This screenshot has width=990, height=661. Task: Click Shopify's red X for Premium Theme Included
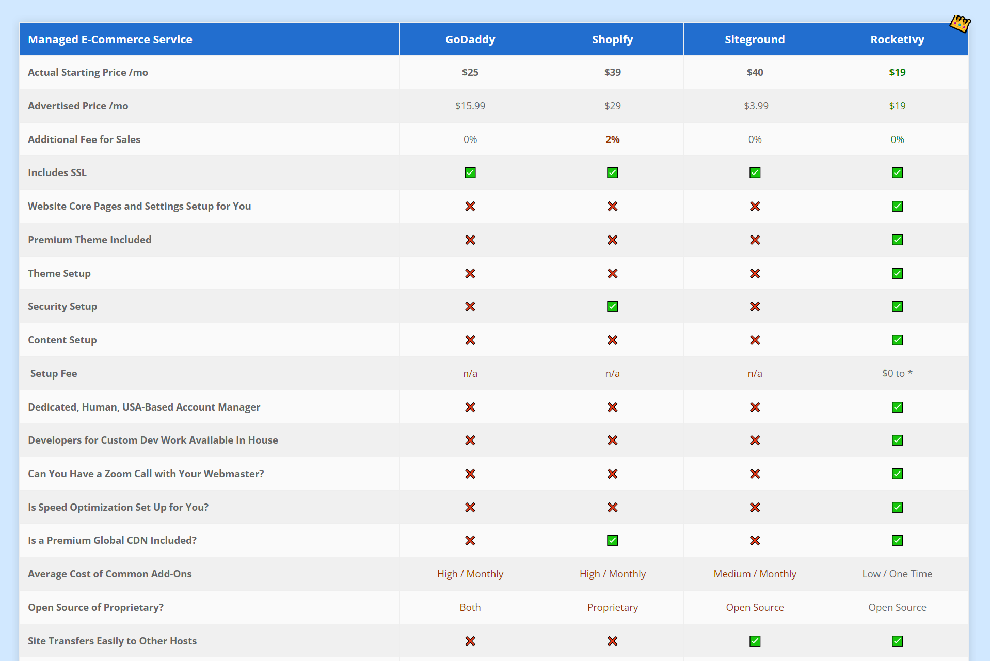[x=613, y=240]
